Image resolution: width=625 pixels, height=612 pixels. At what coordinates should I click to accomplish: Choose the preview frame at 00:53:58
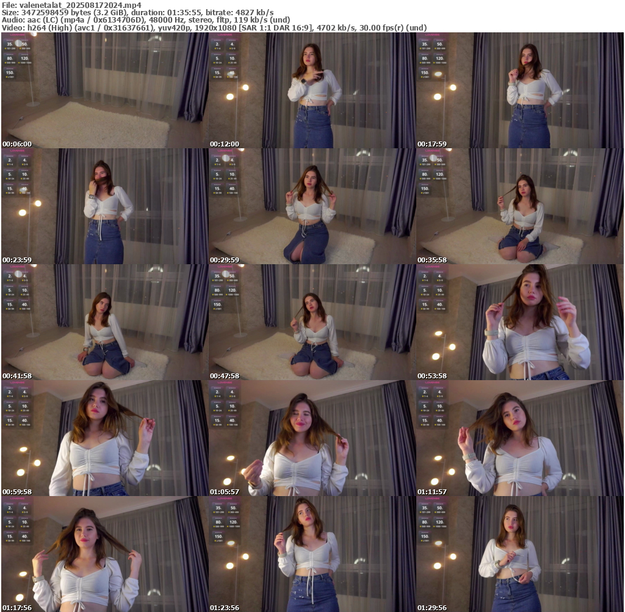tap(520, 322)
